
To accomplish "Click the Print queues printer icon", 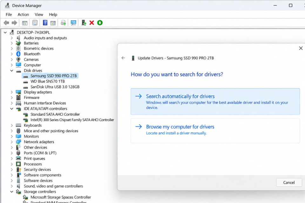I will [18, 158].
